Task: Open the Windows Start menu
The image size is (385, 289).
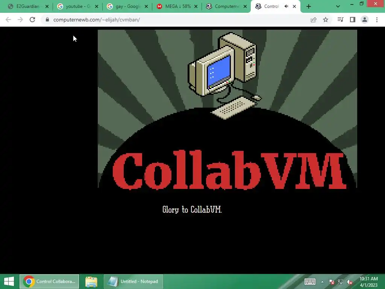Action: pyautogui.click(x=9, y=281)
